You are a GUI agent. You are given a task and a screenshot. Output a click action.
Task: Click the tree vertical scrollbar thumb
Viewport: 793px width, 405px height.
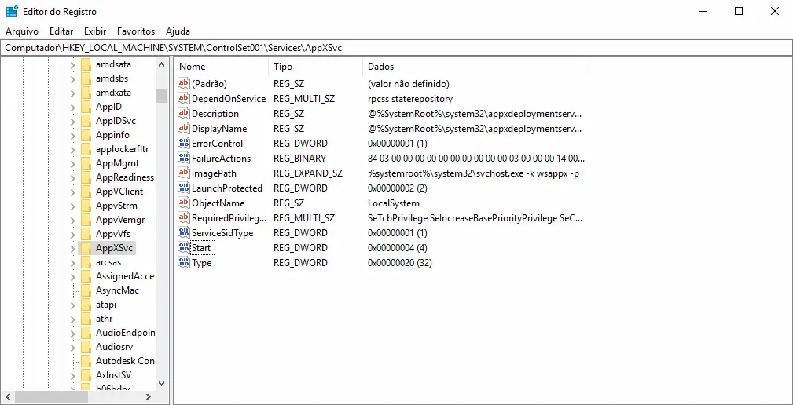[161, 96]
